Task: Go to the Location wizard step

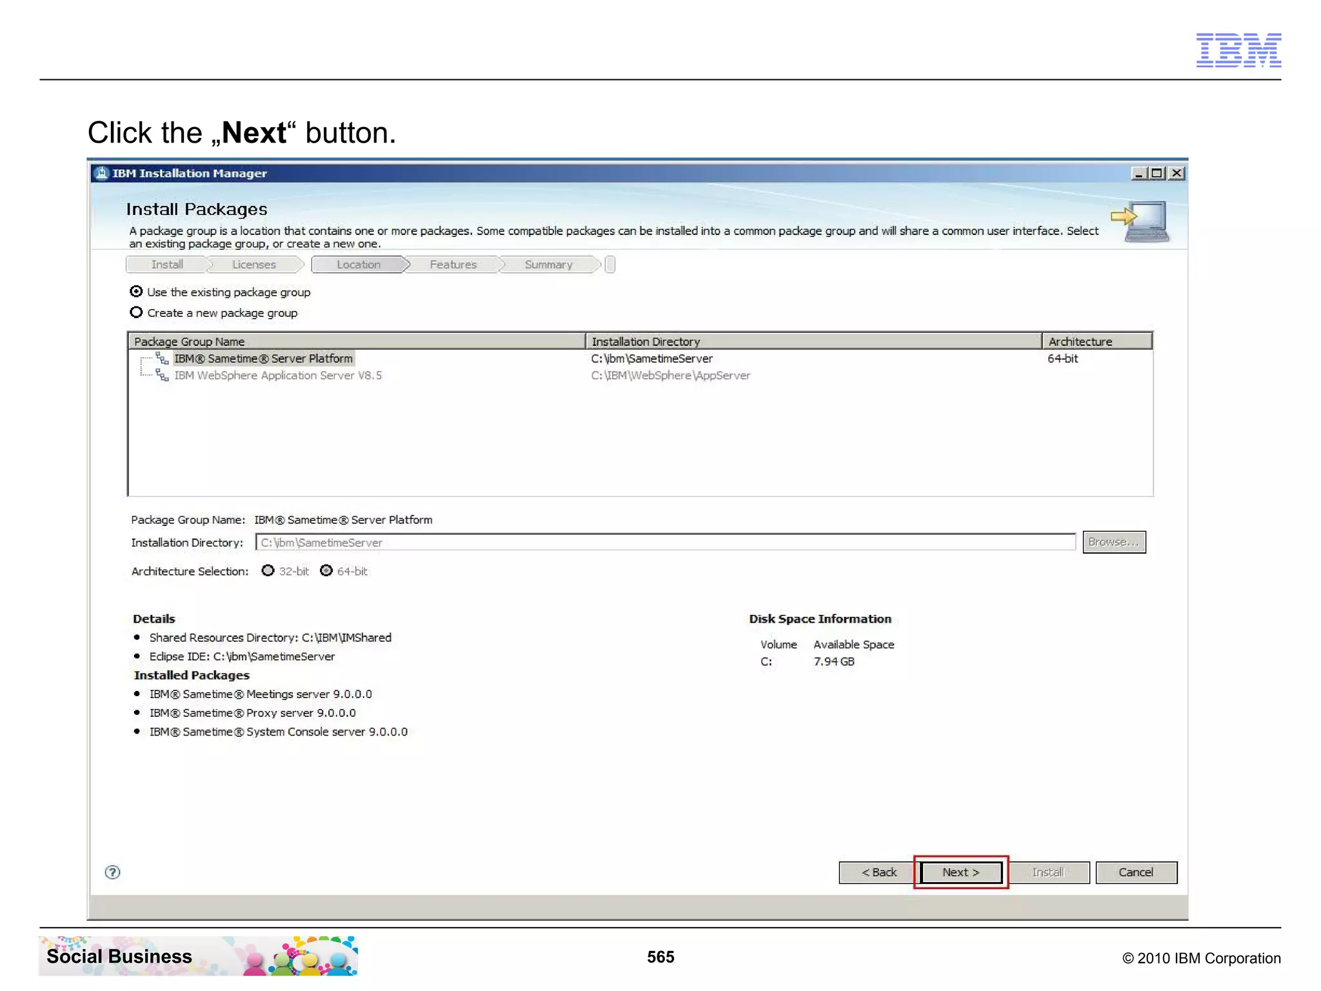Action: click(359, 265)
